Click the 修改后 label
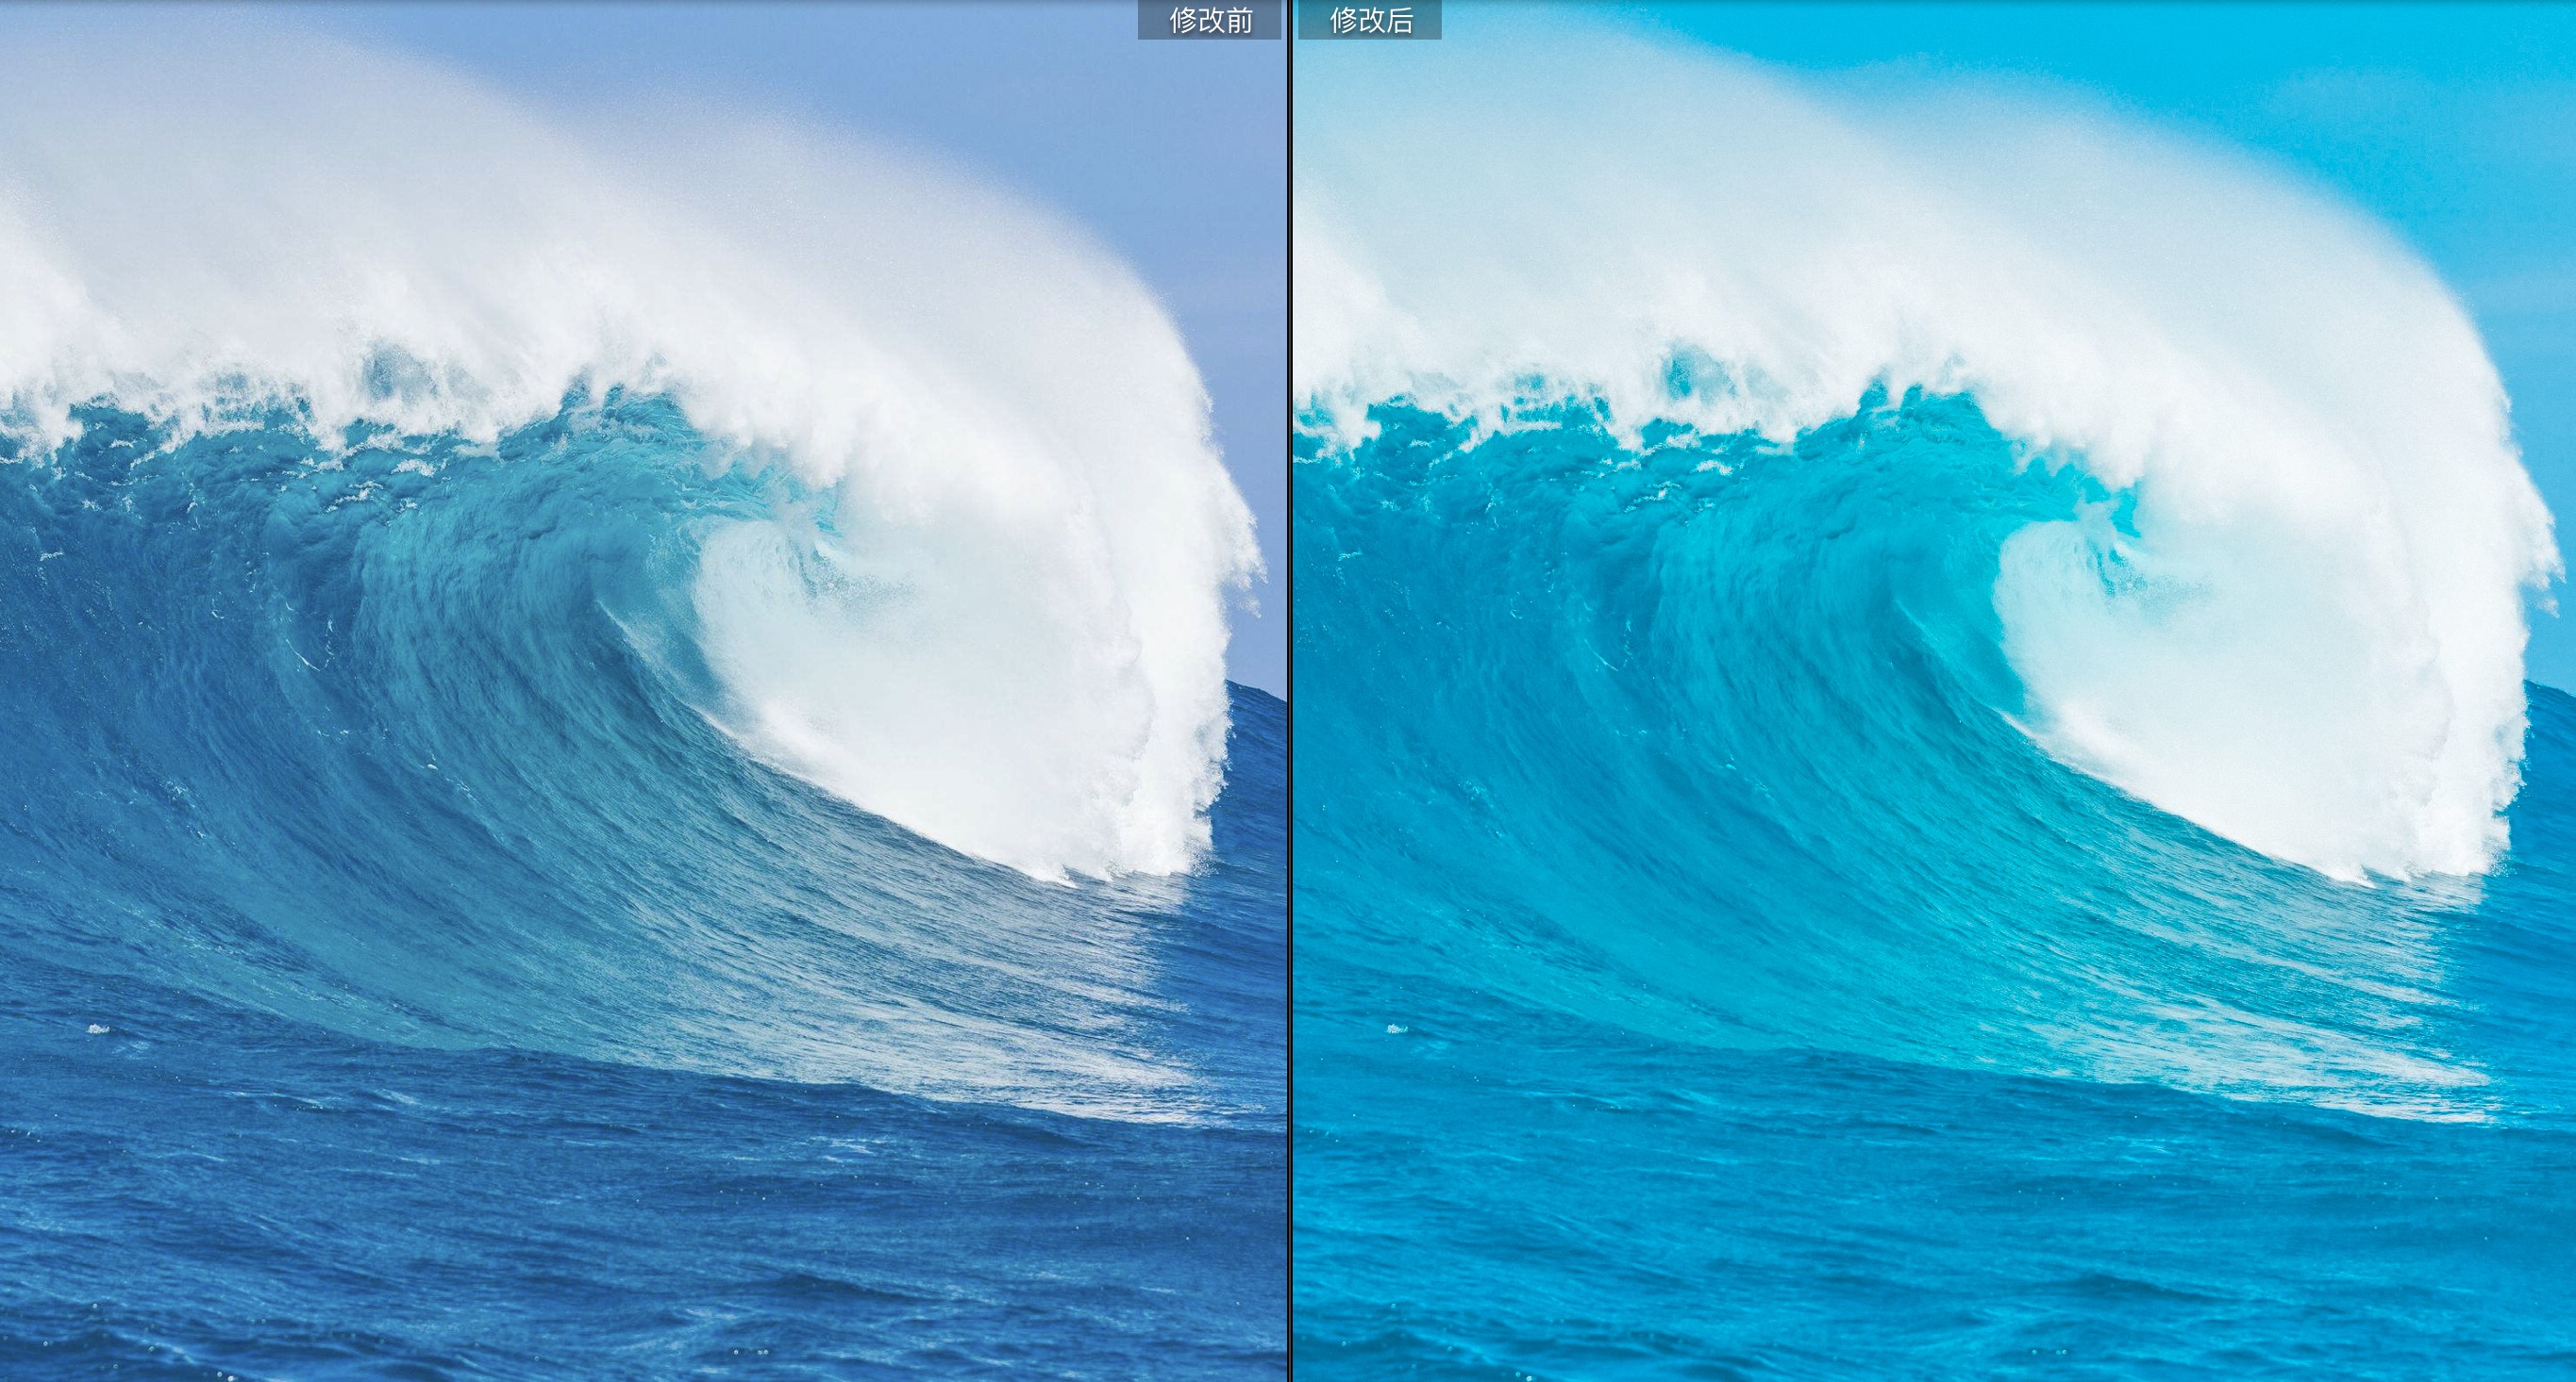 tap(1369, 20)
